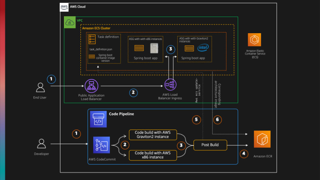Click the ASG with Graviton2 instances label
The image size is (320, 180).
coord(194,40)
